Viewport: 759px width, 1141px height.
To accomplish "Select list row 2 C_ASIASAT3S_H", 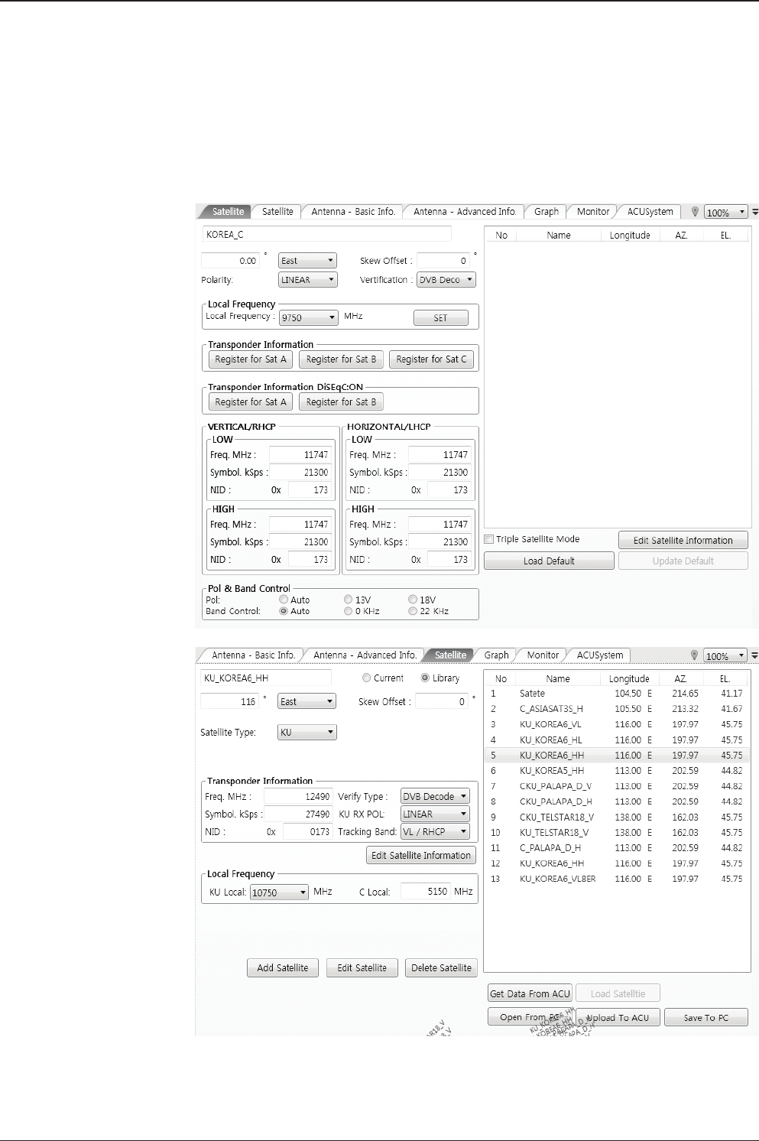I will (x=617, y=709).
